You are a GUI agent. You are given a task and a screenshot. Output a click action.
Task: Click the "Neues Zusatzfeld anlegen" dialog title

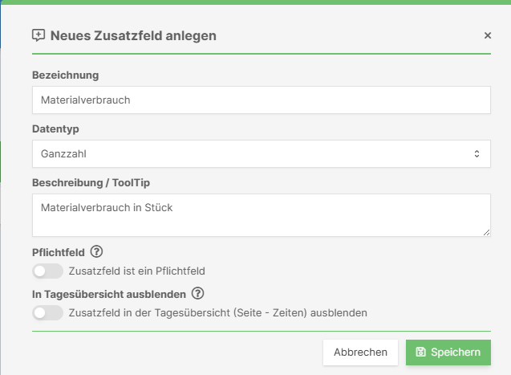[x=133, y=35]
